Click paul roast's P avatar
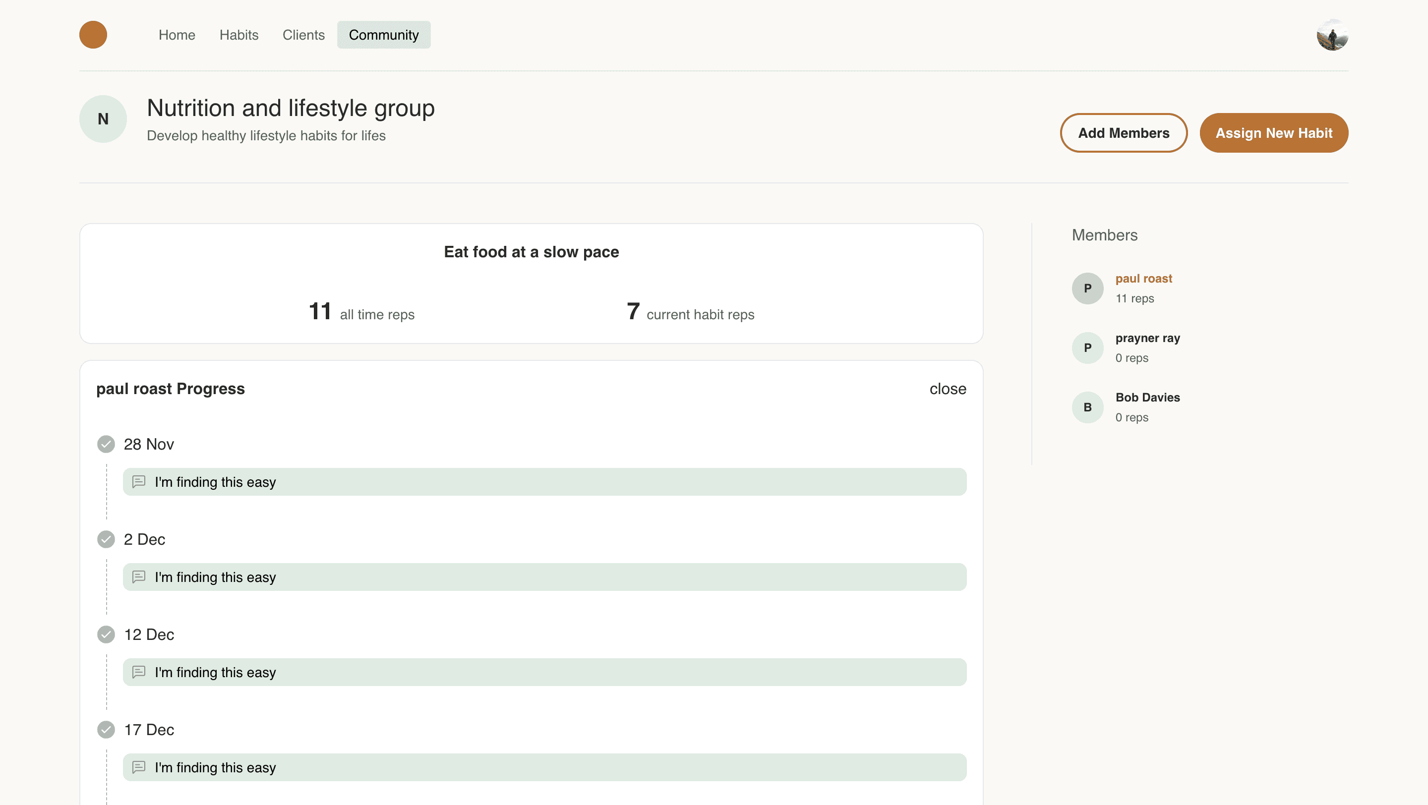 click(1088, 288)
